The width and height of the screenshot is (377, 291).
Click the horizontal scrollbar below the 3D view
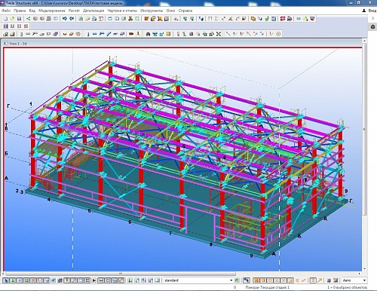[x=121, y=274]
